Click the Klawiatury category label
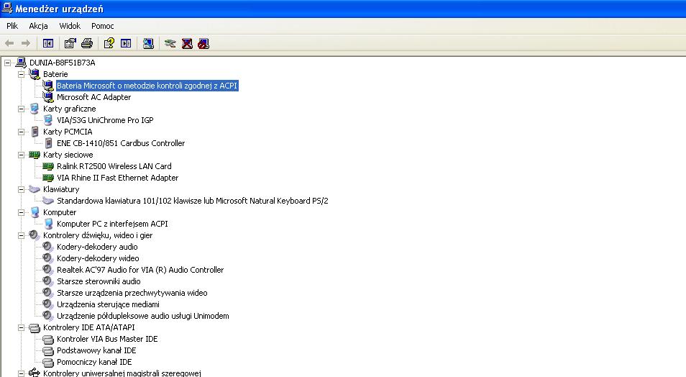The width and height of the screenshot is (686, 377). [61, 189]
